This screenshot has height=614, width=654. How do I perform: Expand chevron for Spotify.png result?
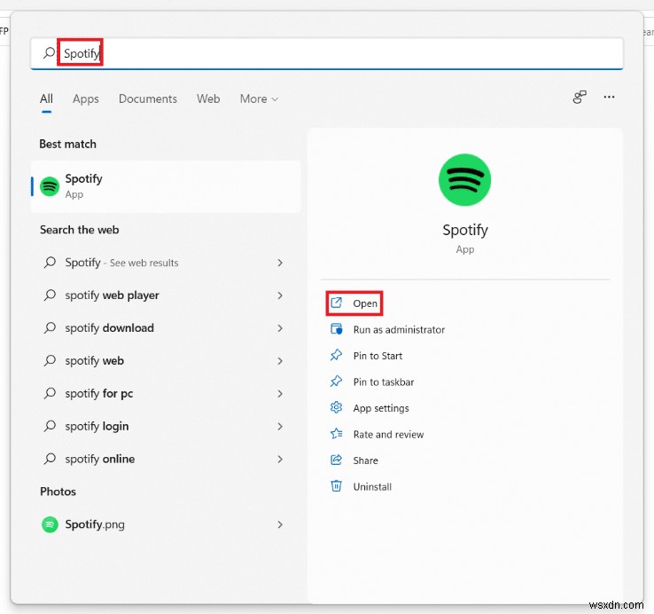(280, 524)
